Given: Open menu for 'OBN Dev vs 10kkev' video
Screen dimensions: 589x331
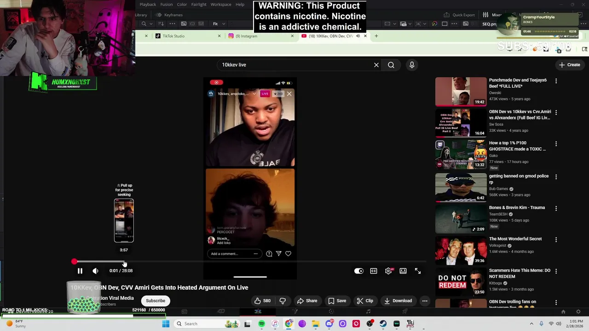Looking at the screenshot, I should coord(556,112).
